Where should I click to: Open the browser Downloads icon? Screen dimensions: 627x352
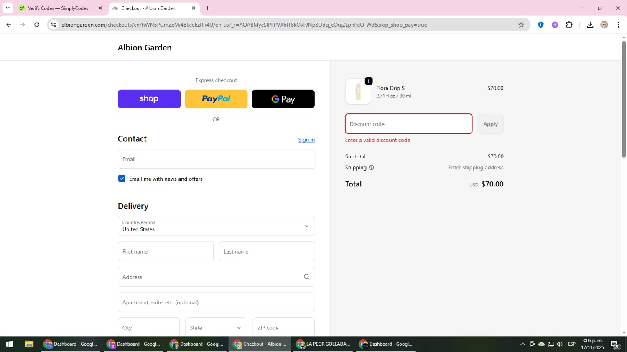590,25
